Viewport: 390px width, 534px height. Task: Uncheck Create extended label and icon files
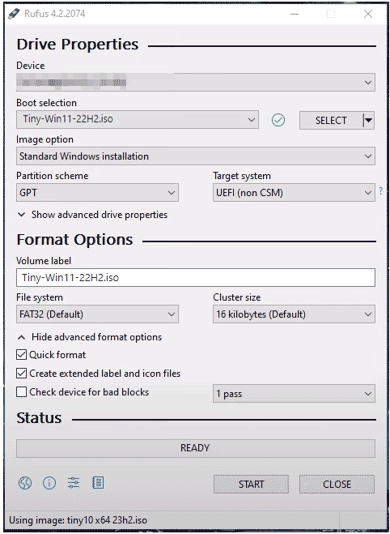(21, 374)
